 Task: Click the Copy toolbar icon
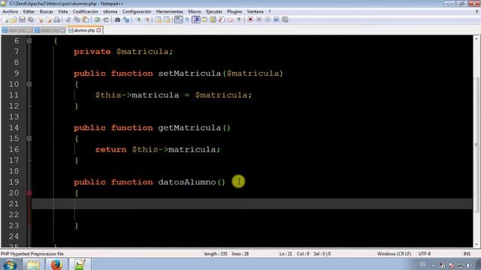pos(77,20)
